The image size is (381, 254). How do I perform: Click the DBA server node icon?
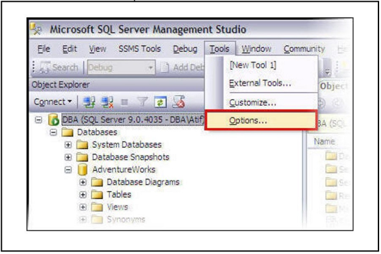click(x=53, y=120)
